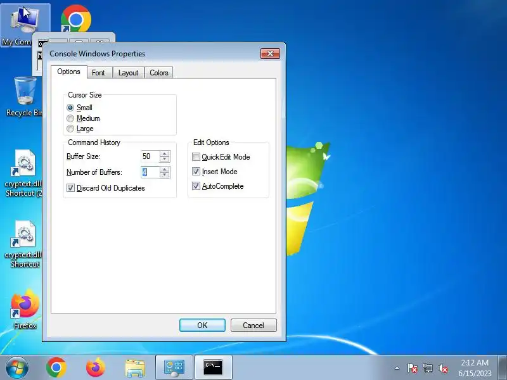Click the Buffer Size input field
Screen dimensions: 507x380
coord(150,156)
